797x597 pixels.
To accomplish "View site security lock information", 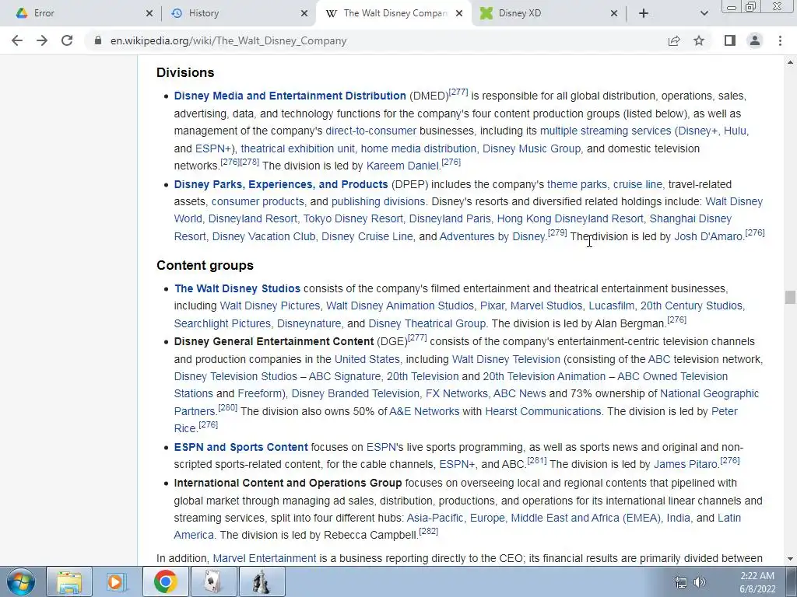I will click(x=97, y=40).
